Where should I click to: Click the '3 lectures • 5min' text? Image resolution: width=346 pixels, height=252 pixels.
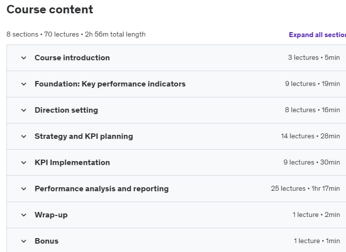[x=314, y=58]
